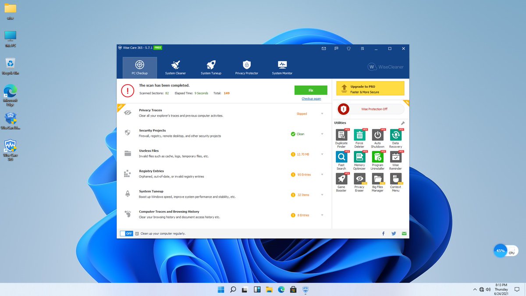Click the green email icon at the bottom

pos(404,233)
